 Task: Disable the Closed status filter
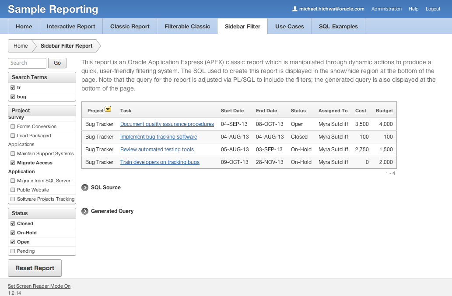point(12,223)
